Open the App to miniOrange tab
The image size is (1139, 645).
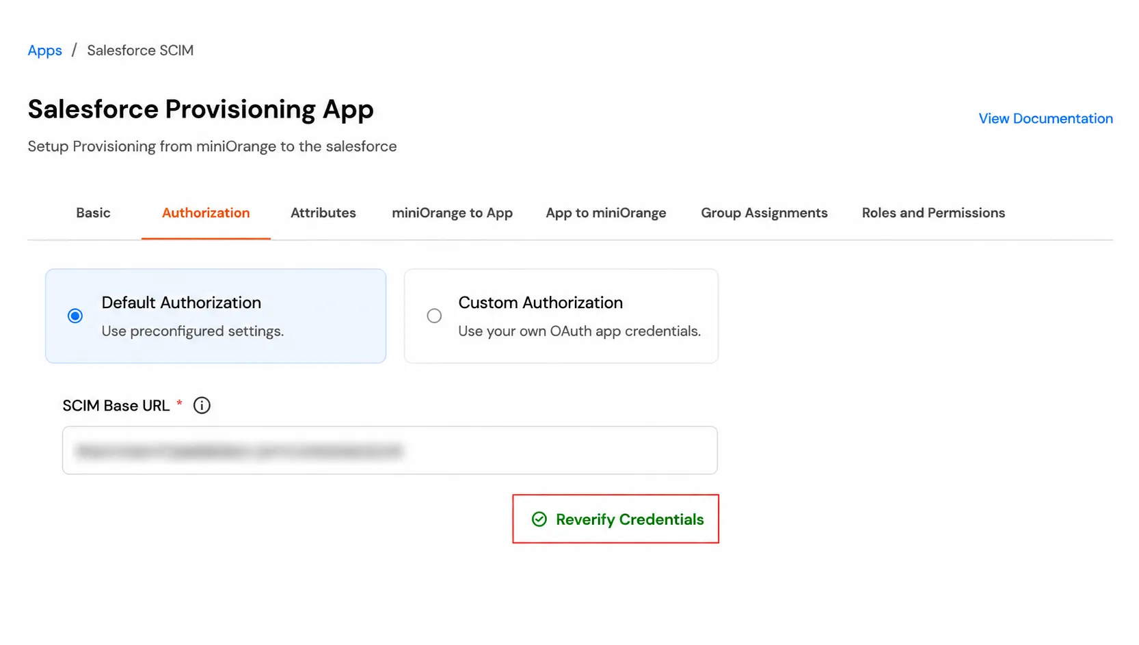606,213
